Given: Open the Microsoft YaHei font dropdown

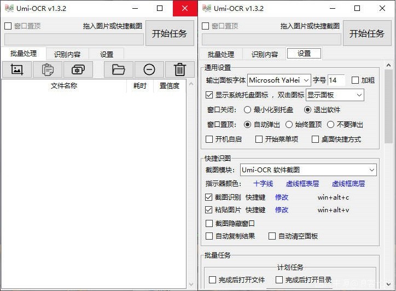Looking at the screenshot, I should pos(279,80).
